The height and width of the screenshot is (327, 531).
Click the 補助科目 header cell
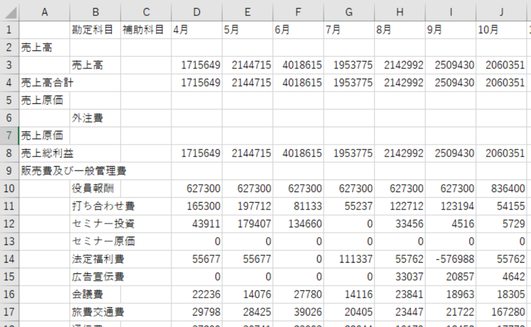point(146,30)
